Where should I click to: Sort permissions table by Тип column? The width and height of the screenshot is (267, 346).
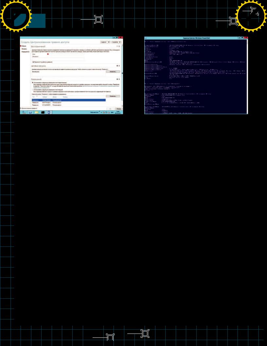coord(33,97)
